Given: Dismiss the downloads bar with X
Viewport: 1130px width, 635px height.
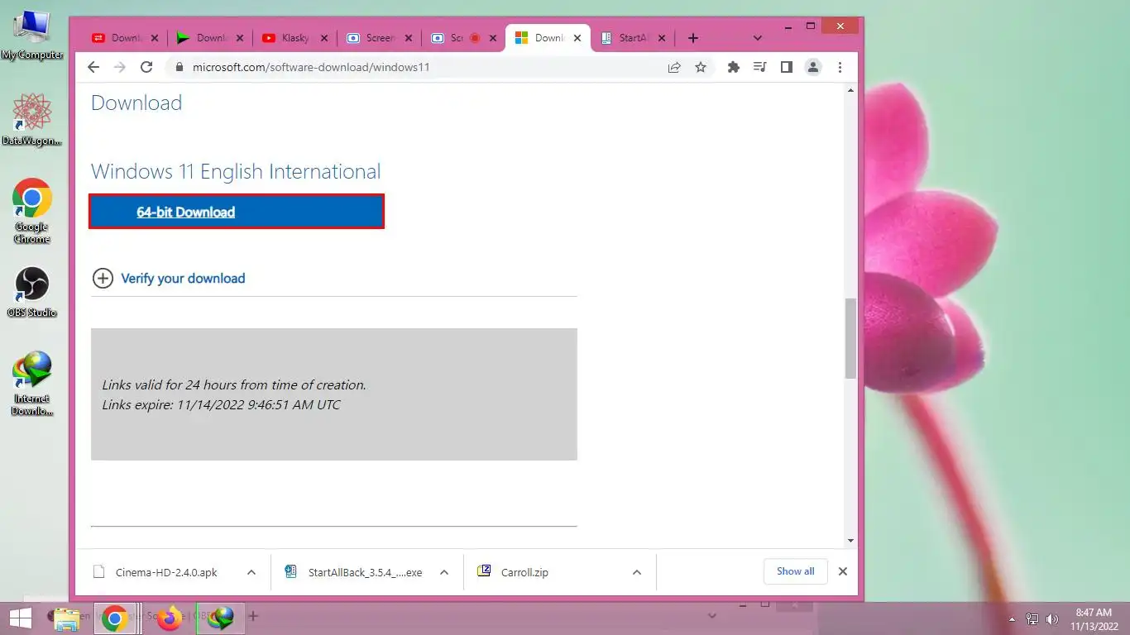Looking at the screenshot, I should [x=843, y=571].
